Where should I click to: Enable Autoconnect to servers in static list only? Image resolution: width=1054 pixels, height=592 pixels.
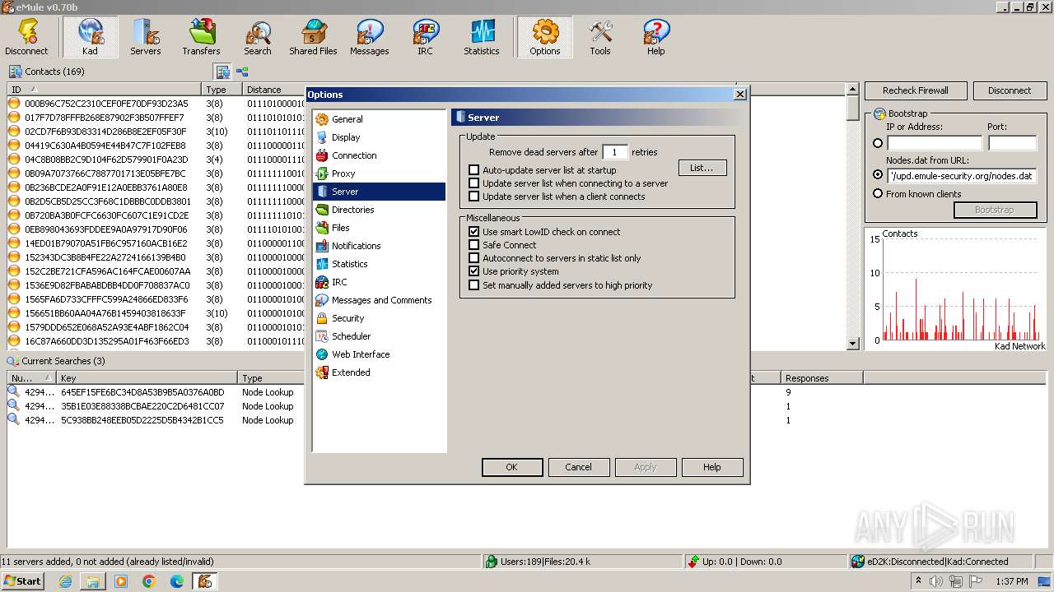point(473,258)
